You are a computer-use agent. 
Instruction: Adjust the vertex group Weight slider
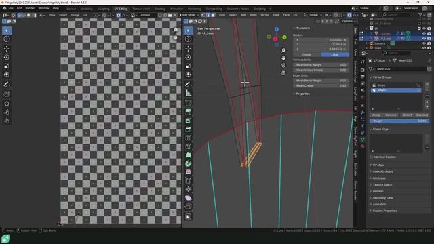[399, 121]
